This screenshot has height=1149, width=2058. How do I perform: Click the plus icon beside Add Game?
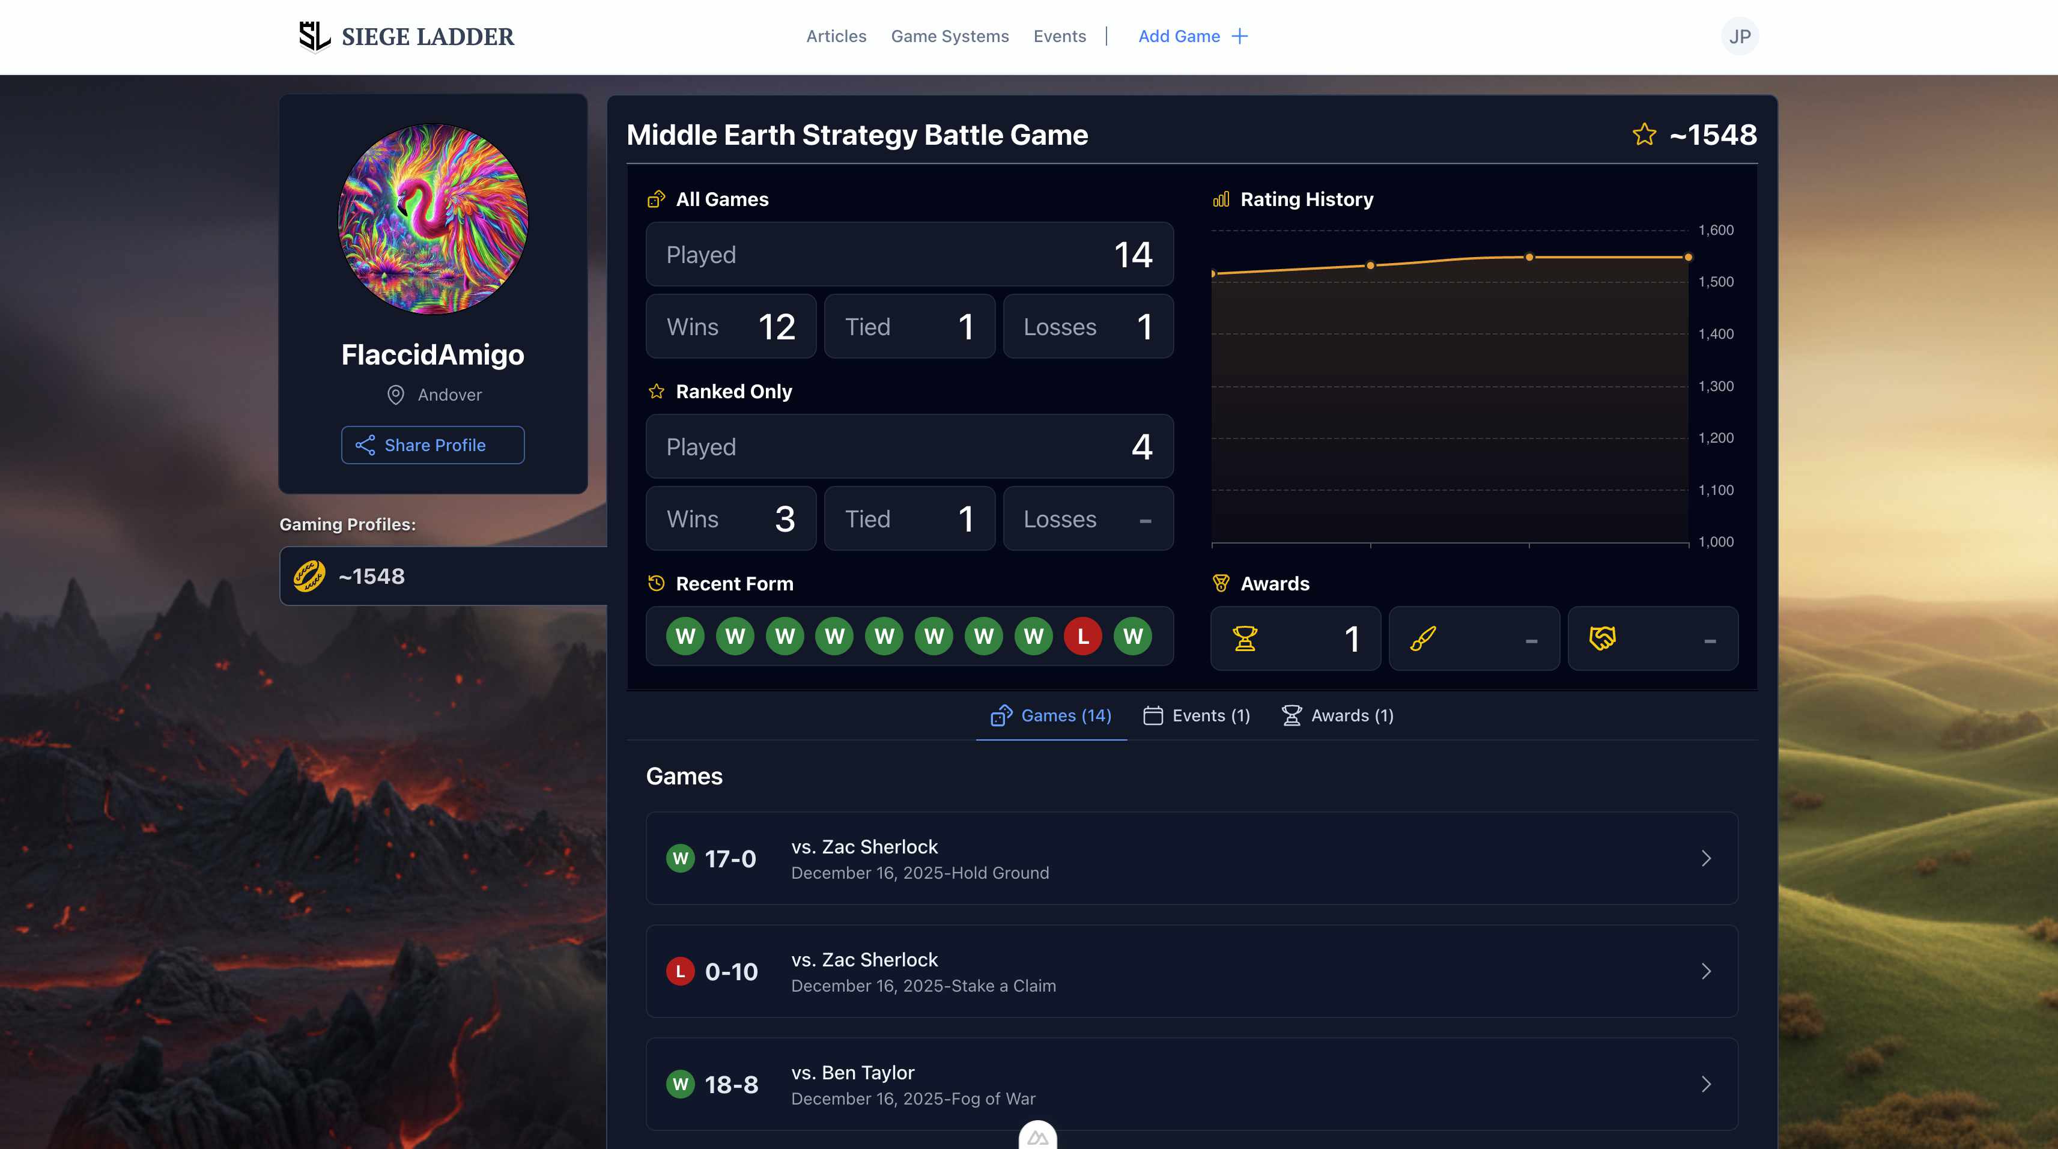1239,36
